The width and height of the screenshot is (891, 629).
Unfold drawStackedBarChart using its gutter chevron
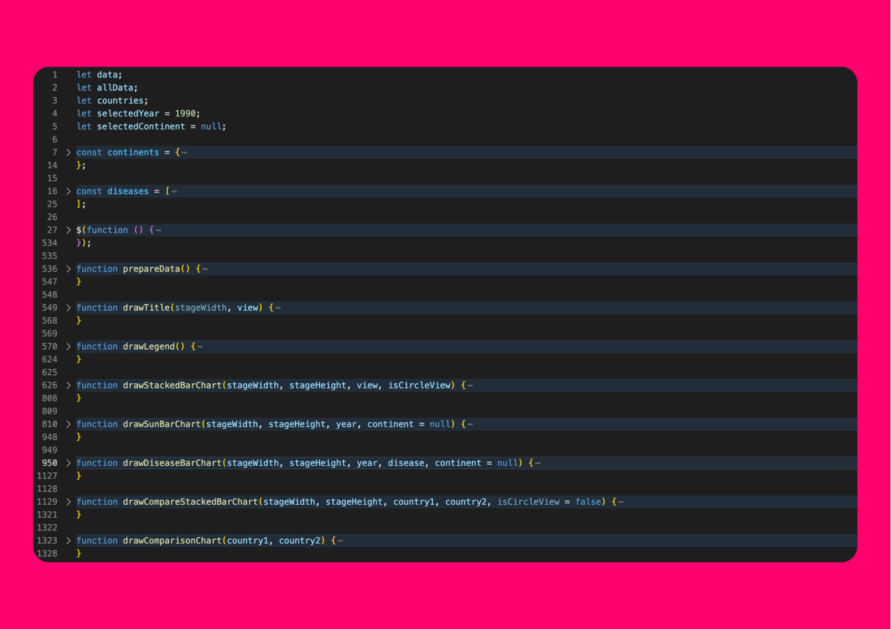(68, 385)
